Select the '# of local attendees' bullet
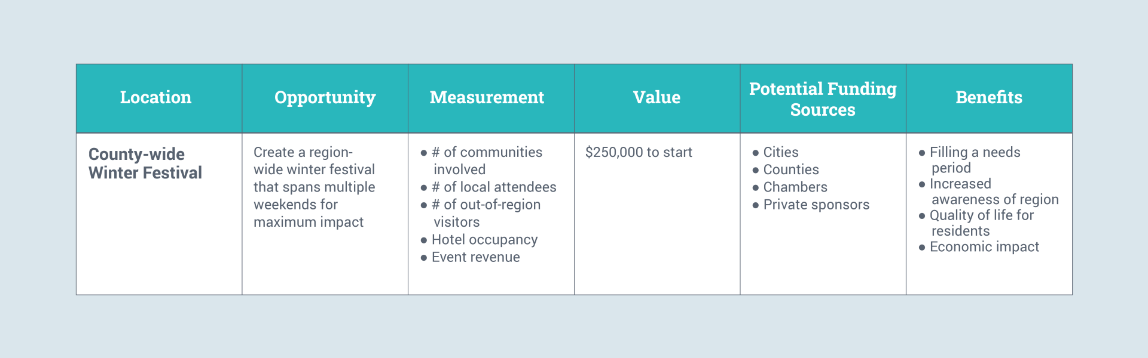The image size is (1148, 358). point(493,187)
